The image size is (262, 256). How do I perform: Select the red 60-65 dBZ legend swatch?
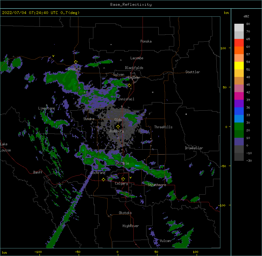(x=239, y=43)
